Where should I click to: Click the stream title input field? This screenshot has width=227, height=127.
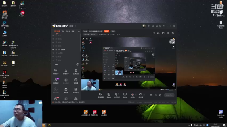coord(93,31)
